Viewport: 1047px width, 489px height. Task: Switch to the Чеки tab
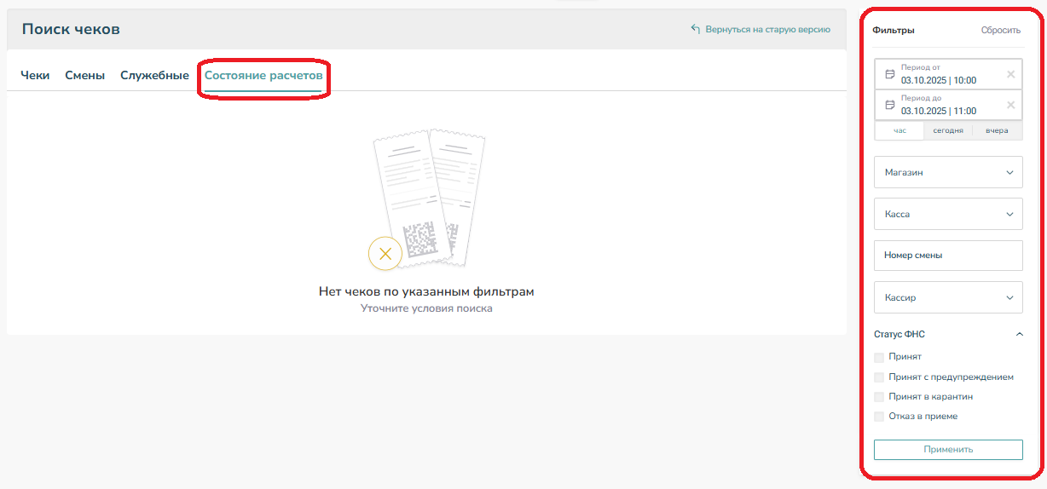click(x=35, y=76)
